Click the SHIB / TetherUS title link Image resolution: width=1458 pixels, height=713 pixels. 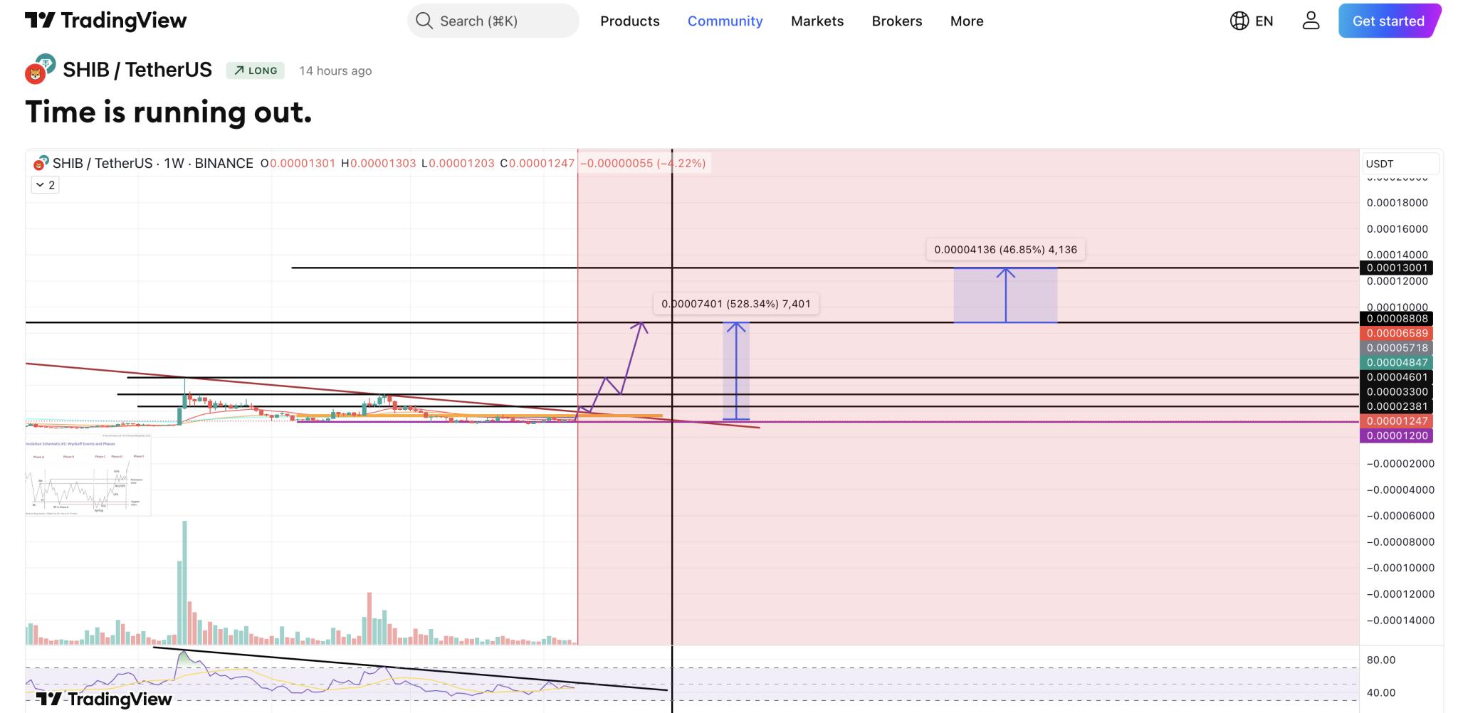pos(137,70)
